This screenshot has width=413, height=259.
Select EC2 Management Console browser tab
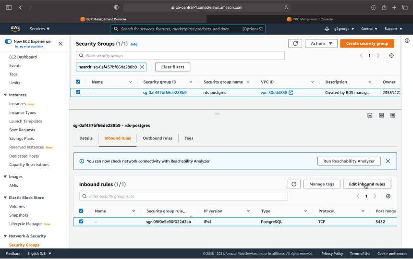pyautogui.click(x=103, y=19)
